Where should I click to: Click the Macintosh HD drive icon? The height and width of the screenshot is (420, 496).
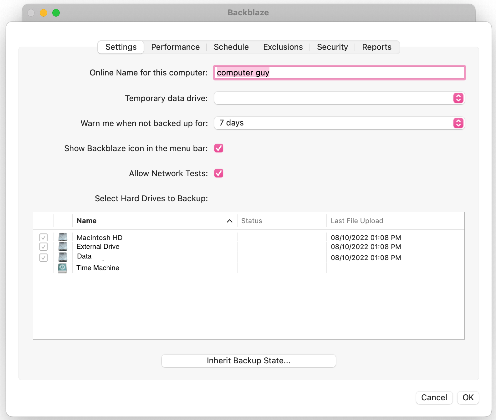click(x=63, y=237)
